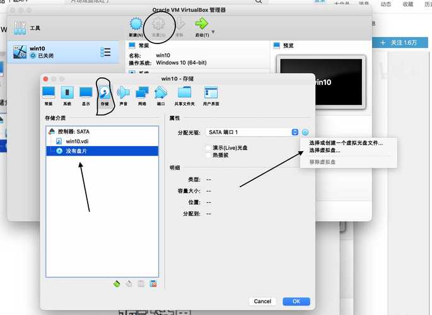Open the 网络 settings tab
The height and width of the screenshot is (315, 432).
tap(142, 96)
